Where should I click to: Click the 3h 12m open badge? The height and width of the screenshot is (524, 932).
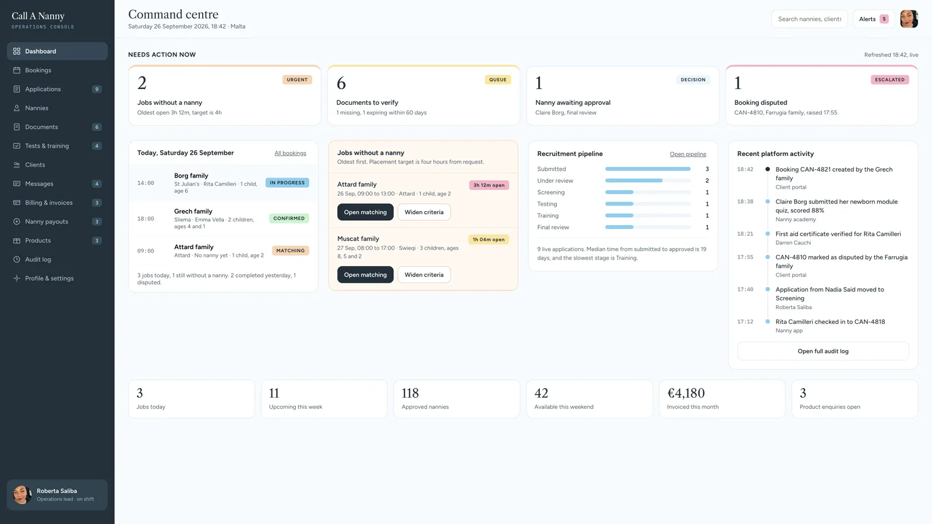(x=489, y=185)
